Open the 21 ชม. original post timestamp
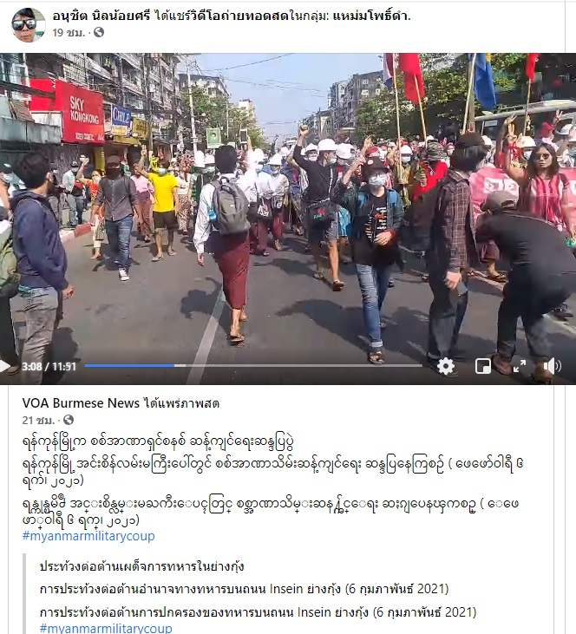The width and height of the screenshot is (576, 634). pos(38,420)
